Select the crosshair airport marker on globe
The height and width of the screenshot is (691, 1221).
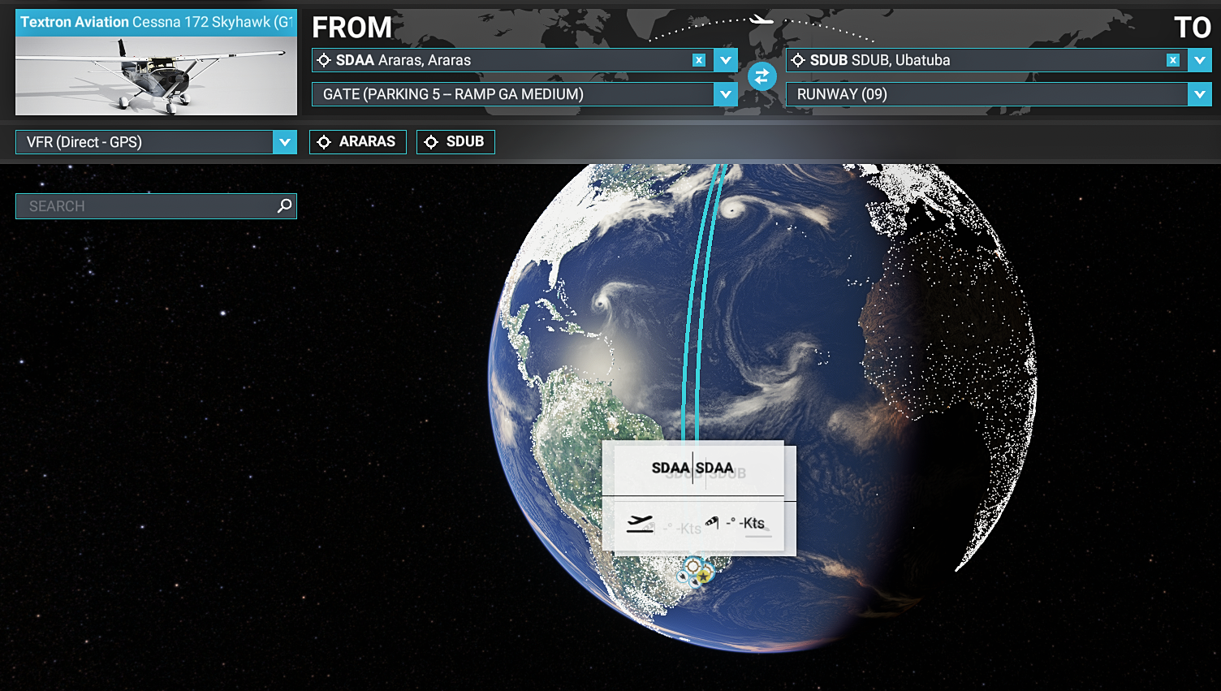(692, 566)
